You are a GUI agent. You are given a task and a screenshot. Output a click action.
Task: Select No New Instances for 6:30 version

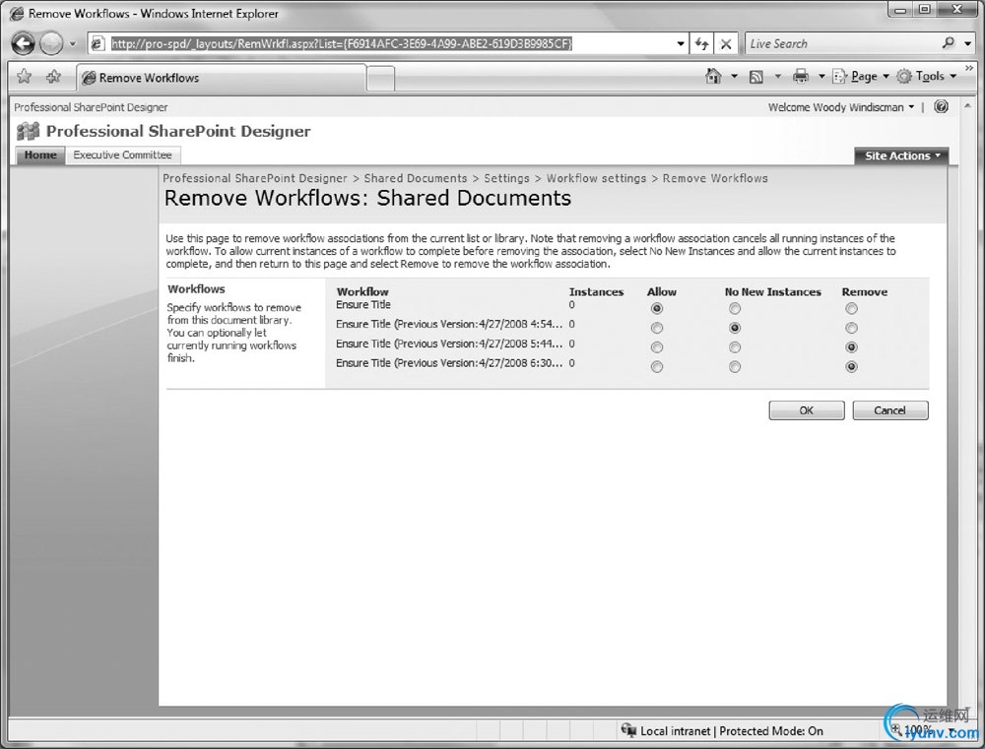click(x=735, y=367)
